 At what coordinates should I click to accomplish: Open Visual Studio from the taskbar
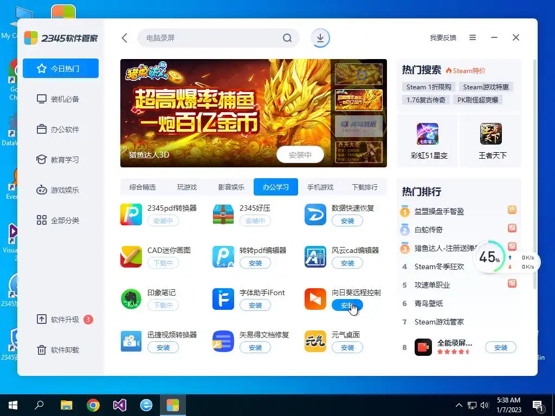pos(120,405)
